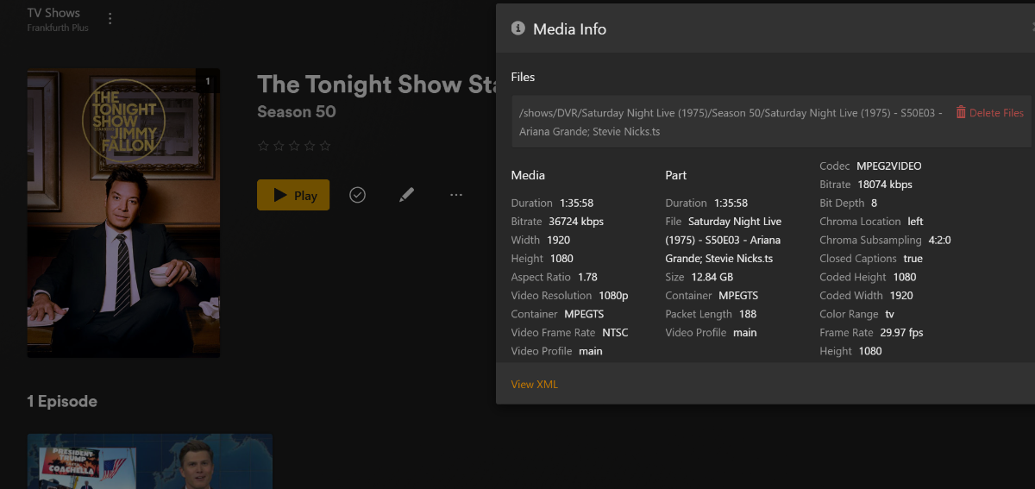Screen dimensions: 1035x489
Task: Rate the season two stars
Action: (x=279, y=146)
